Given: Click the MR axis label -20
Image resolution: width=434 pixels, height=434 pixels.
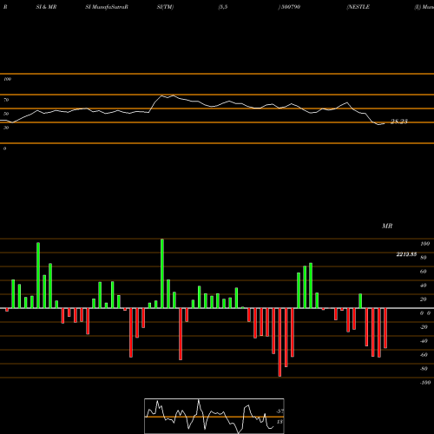Looking at the screenshot, I should pyautogui.click(x=424, y=327).
